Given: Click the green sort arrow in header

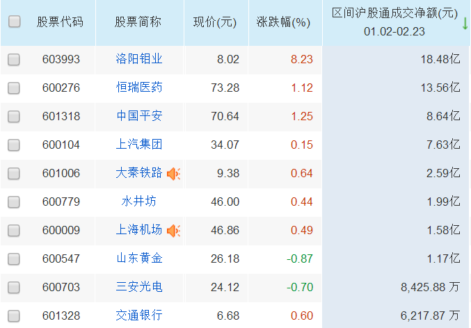Looking at the screenshot, I should [465, 24].
